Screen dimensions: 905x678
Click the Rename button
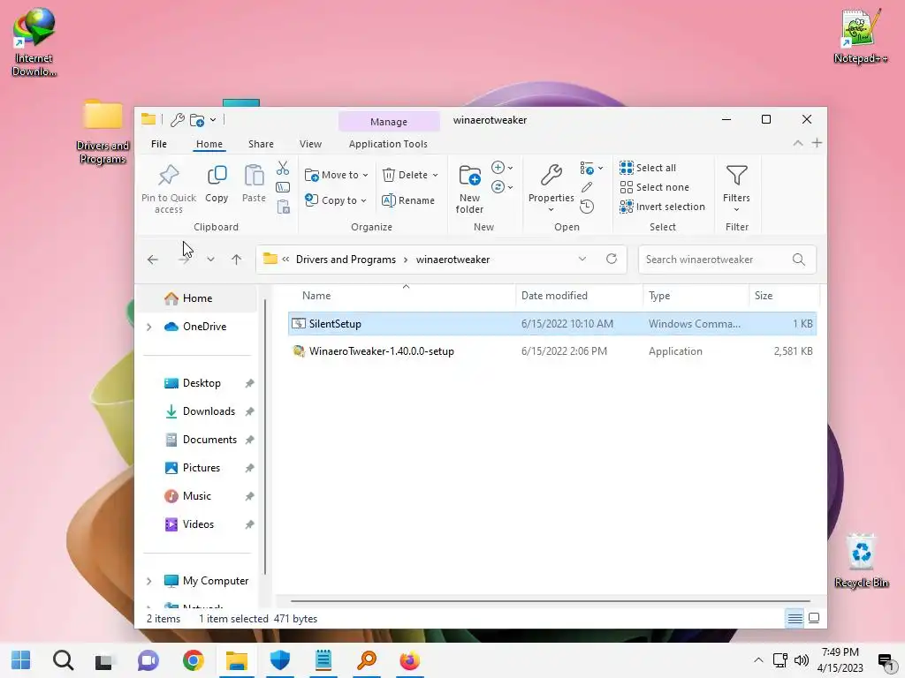click(x=408, y=200)
